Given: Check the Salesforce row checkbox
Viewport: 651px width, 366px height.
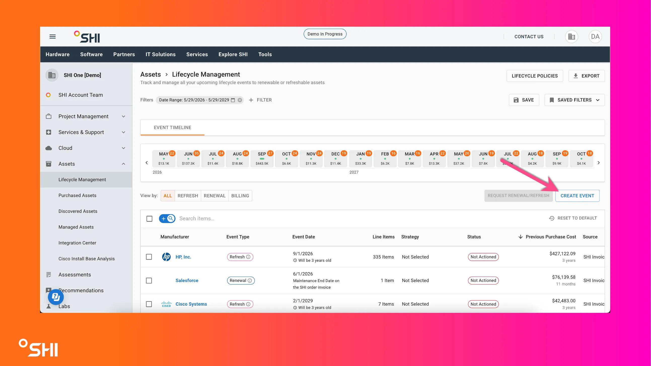Looking at the screenshot, I should (149, 281).
